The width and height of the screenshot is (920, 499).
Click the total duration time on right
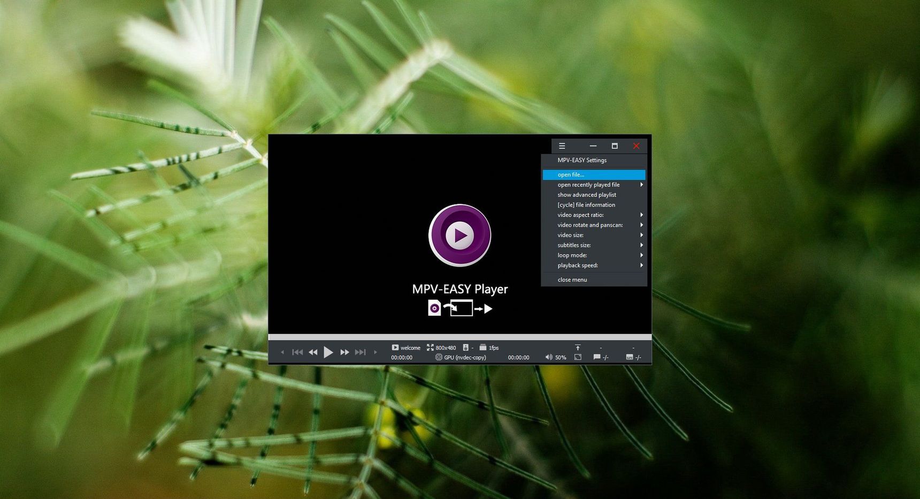[518, 358]
